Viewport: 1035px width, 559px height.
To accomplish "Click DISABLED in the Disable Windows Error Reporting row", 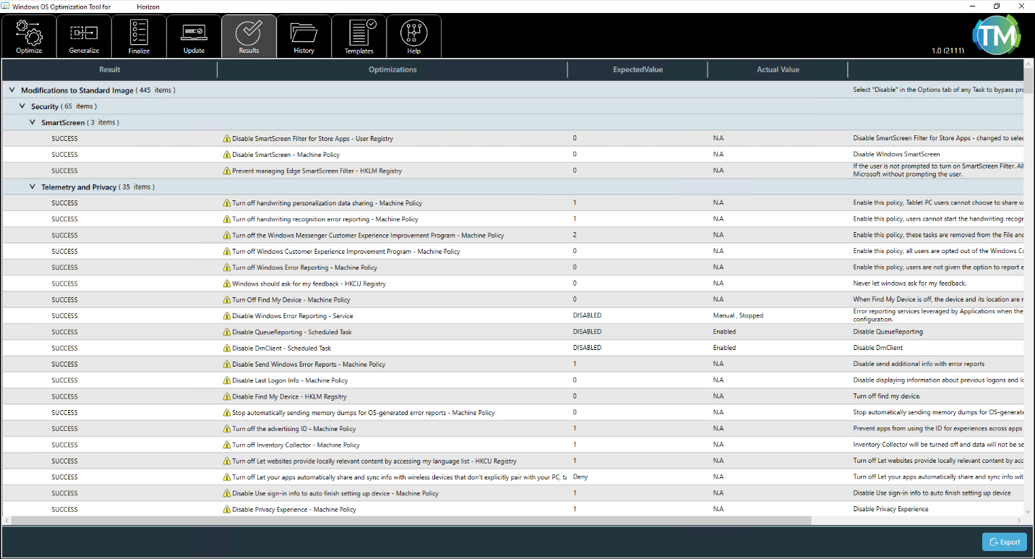I will point(587,315).
